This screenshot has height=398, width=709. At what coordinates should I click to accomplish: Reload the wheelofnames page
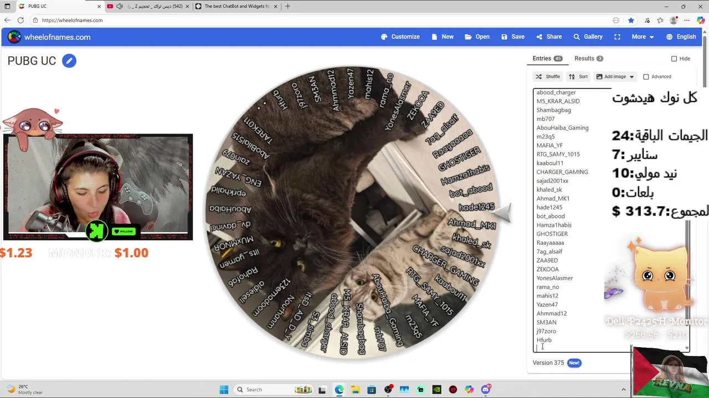point(20,20)
